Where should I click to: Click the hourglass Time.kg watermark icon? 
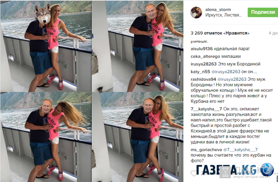coord(225,172)
